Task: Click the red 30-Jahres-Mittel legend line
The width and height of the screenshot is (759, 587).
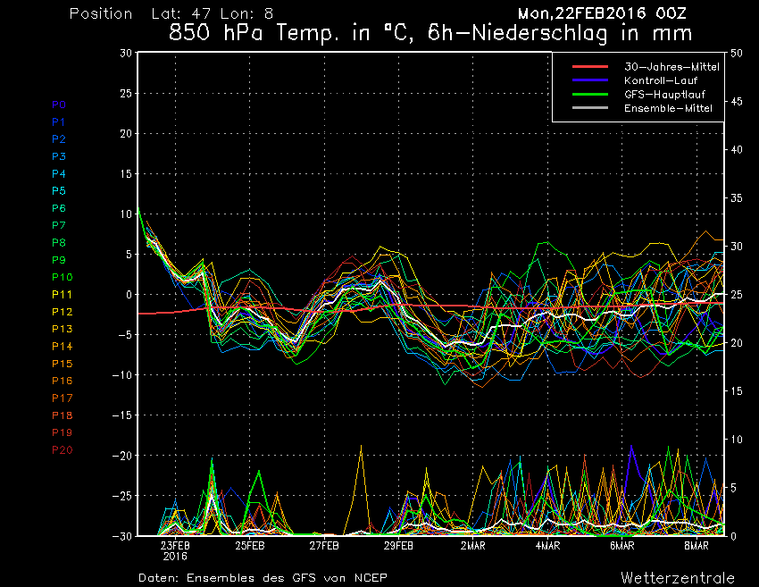Action: click(589, 67)
